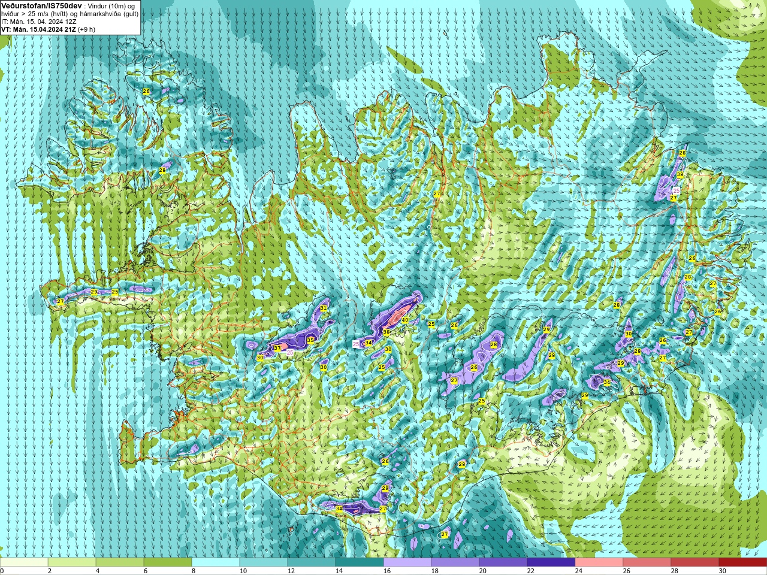767x575 pixels.
Task: Click the legend scale tick "30"
Action: click(x=723, y=571)
